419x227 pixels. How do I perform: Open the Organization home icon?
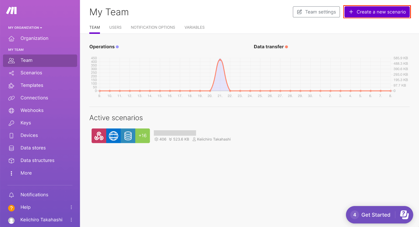(11, 38)
